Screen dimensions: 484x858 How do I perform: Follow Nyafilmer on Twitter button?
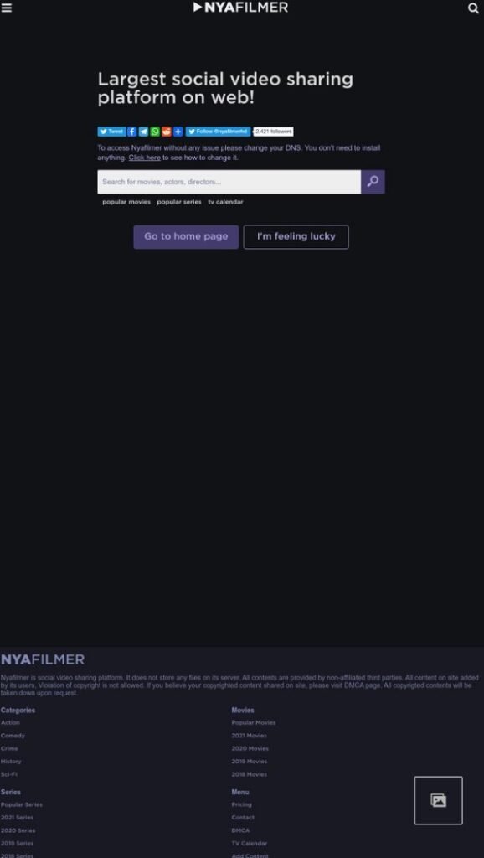(218, 132)
